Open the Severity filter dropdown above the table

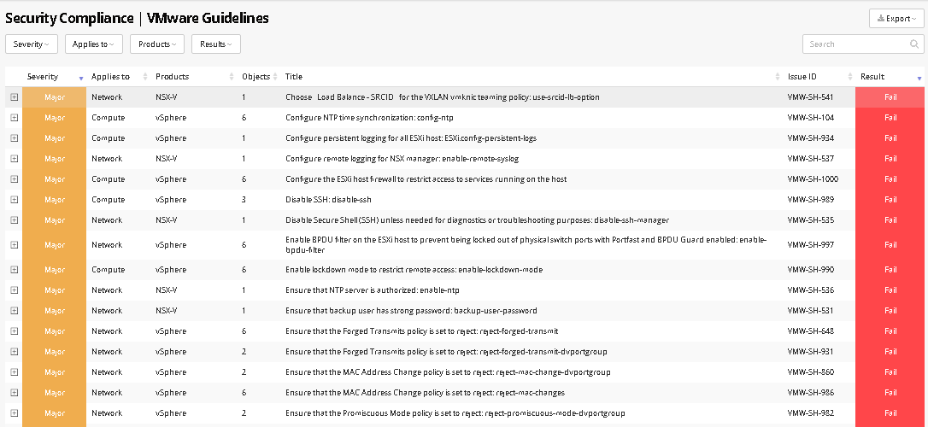click(x=32, y=44)
